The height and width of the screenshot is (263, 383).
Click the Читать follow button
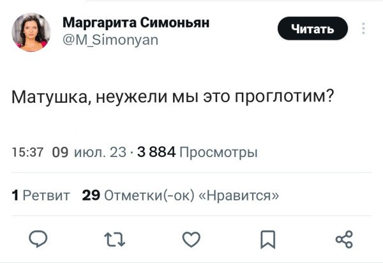click(312, 29)
